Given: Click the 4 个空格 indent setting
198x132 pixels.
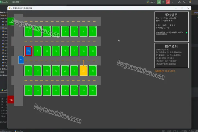Looking at the screenshot, I should coord(183,131).
